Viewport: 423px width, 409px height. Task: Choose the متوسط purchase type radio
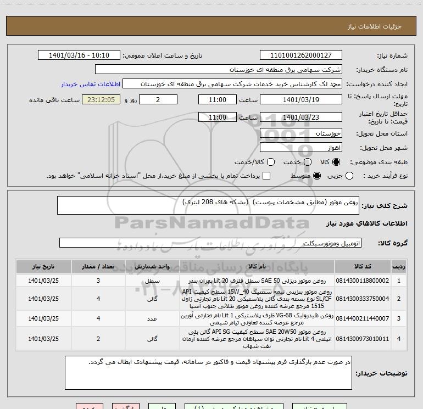pos(317,176)
